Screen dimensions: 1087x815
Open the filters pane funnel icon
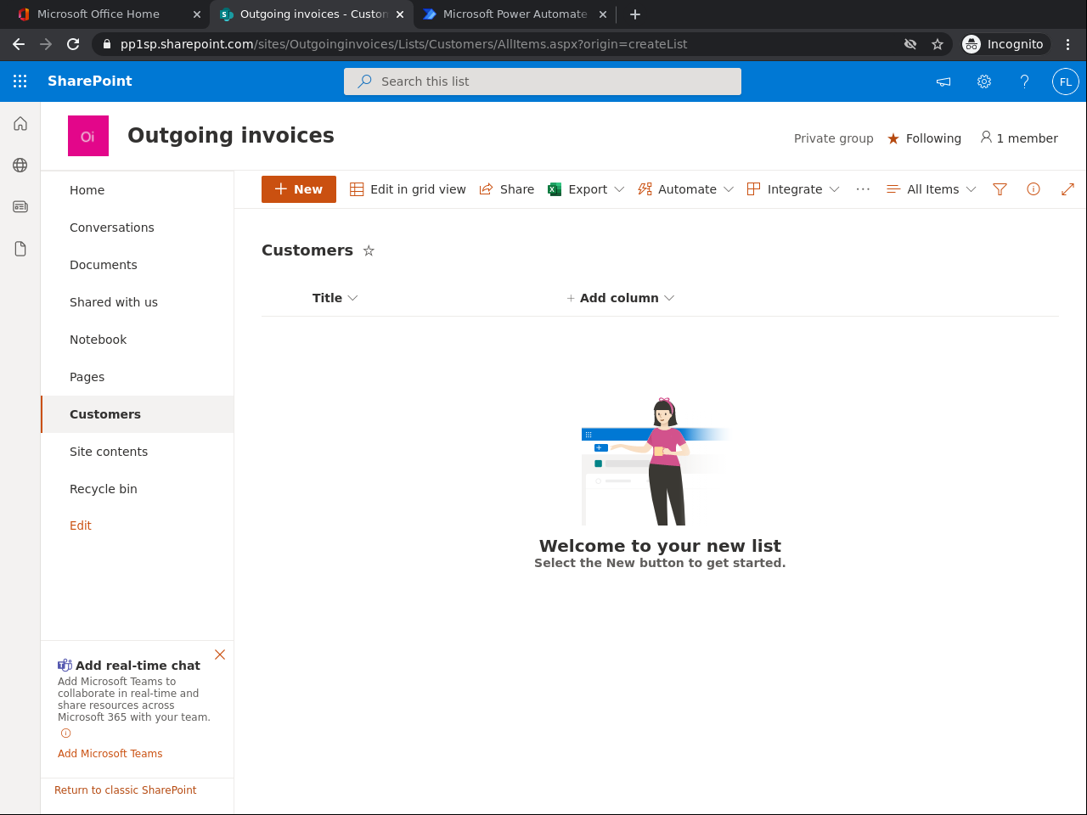tap(1000, 189)
